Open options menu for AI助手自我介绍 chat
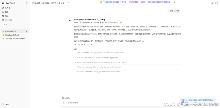The width and height of the screenshot is (220, 108). pos(27,31)
